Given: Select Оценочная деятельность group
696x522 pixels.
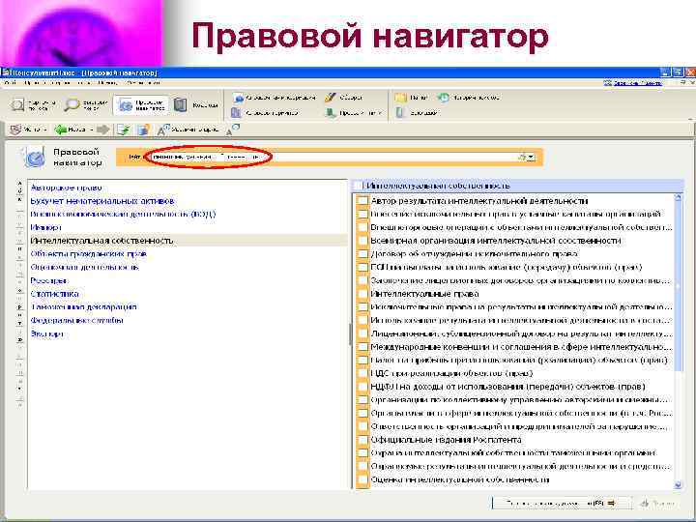Looking at the screenshot, I should [x=84, y=267].
